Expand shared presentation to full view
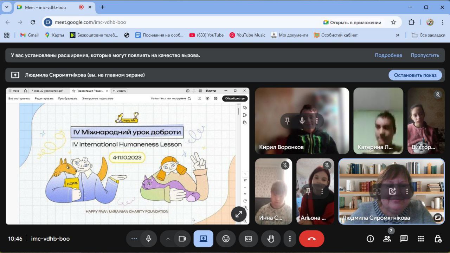Screen dimensions: 450x253 (239, 214)
